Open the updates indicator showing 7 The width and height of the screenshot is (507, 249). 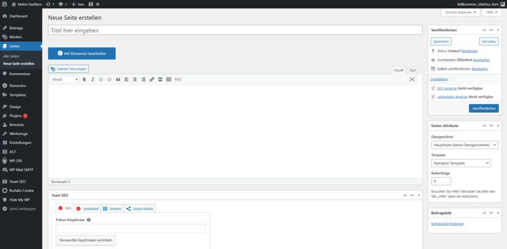50,4
